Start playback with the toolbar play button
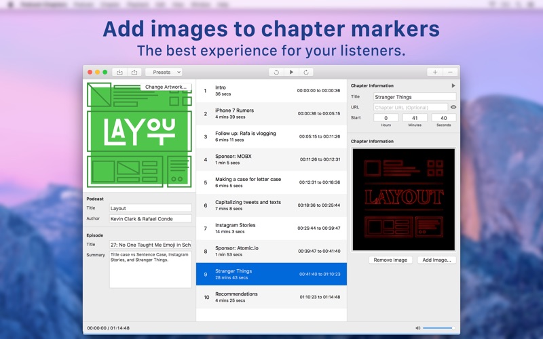The width and height of the screenshot is (543, 339). pos(291,72)
